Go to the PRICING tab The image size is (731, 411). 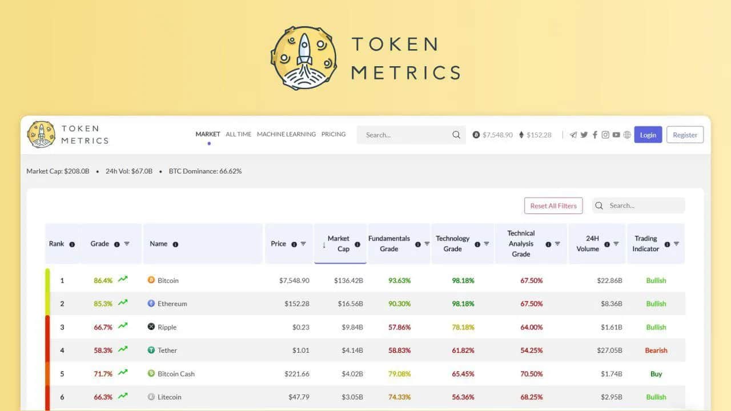point(334,134)
